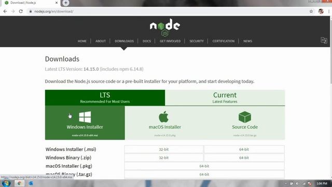Download 64-bit macOS Binary (.tar.gz)
The image size is (332, 187).
[204, 175]
